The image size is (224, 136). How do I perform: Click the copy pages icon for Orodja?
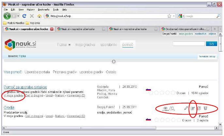(x=199, y=108)
